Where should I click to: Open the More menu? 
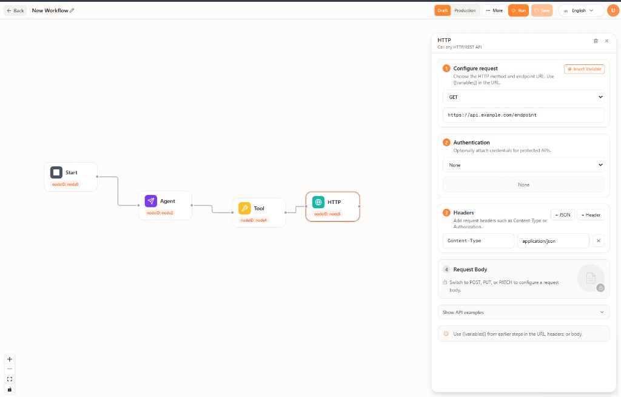[x=494, y=10]
